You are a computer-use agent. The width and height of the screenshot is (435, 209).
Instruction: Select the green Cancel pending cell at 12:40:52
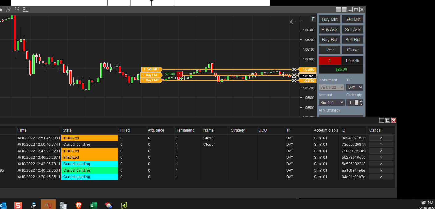coord(90,170)
